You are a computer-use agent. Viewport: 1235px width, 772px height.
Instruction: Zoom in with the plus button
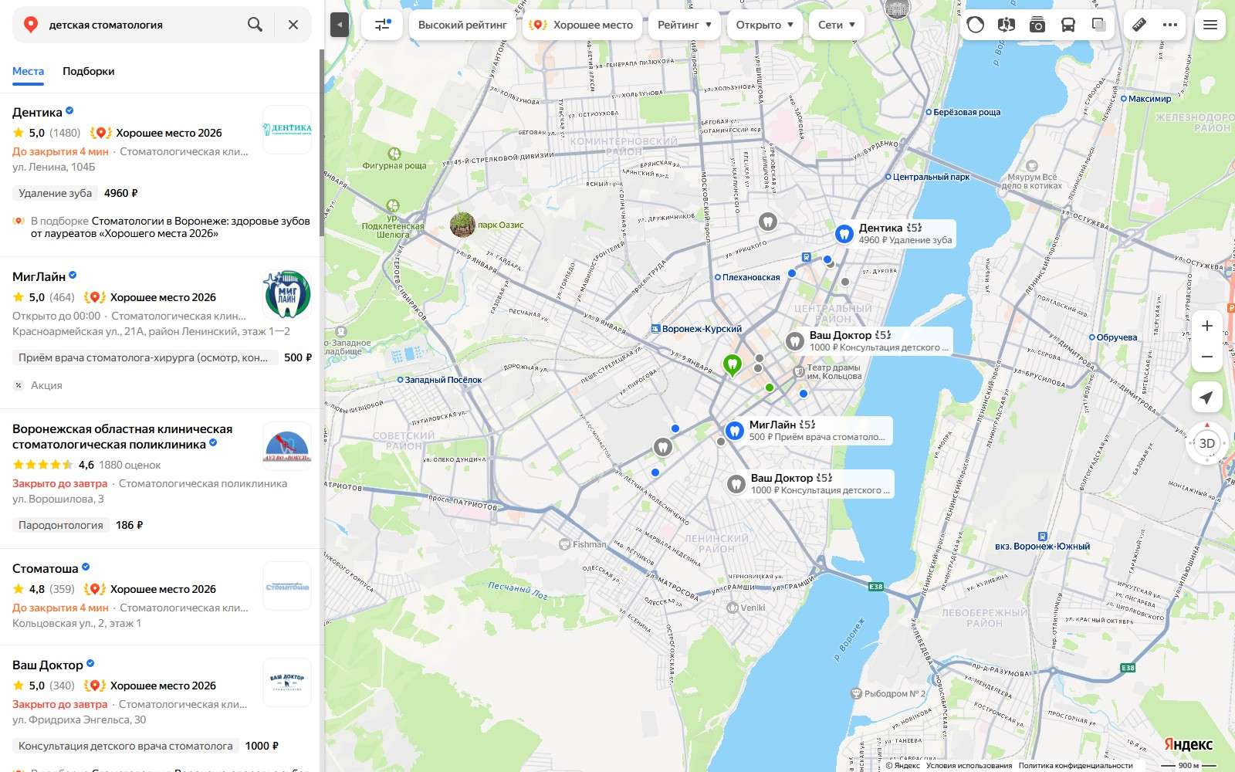click(x=1207, y=326)
